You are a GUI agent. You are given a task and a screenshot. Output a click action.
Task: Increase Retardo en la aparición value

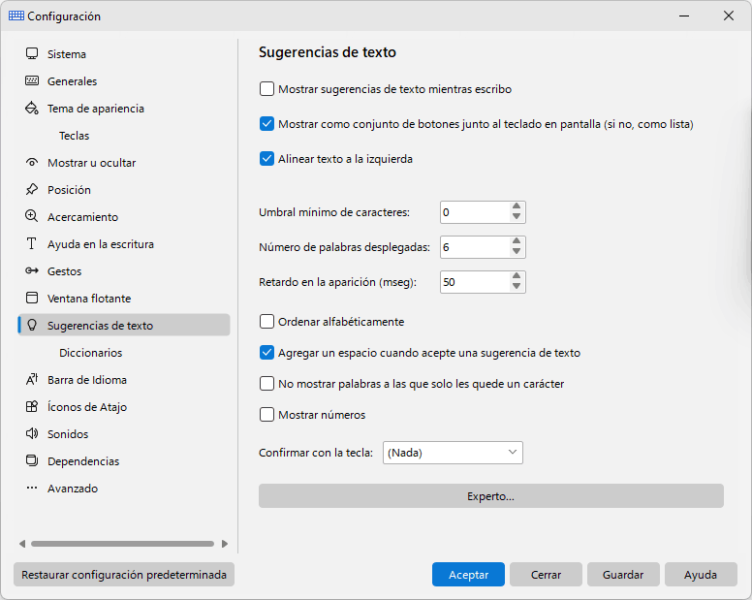click(x=517, y=276)
